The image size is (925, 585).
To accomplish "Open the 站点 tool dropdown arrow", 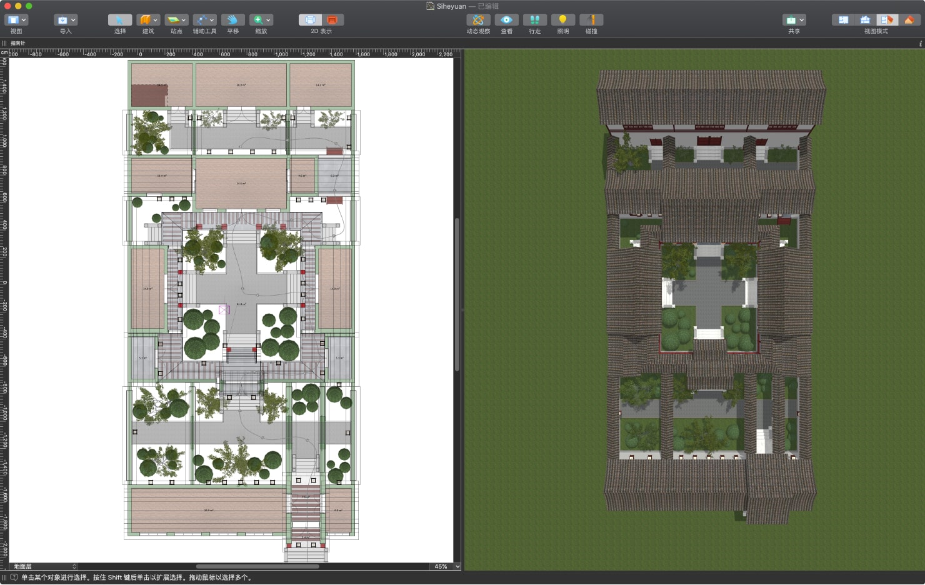I will point(184,20).
